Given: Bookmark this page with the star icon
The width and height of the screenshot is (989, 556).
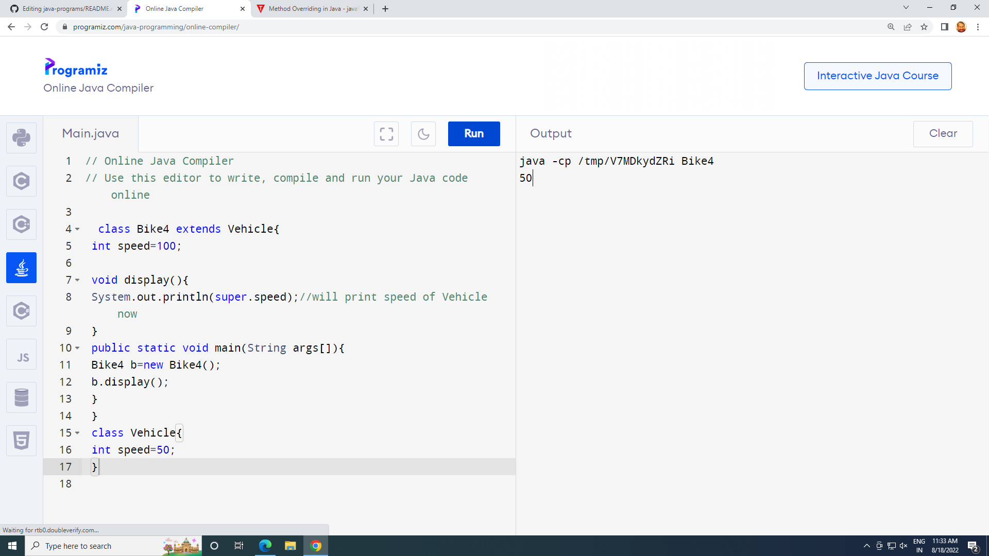Looking at the screenshot, I should [x=924, y=27].
